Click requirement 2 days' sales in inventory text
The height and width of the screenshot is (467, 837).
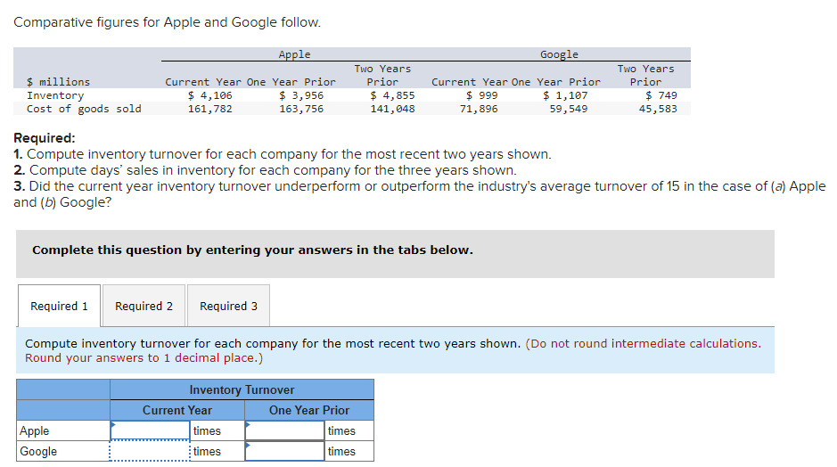[266, 170]
